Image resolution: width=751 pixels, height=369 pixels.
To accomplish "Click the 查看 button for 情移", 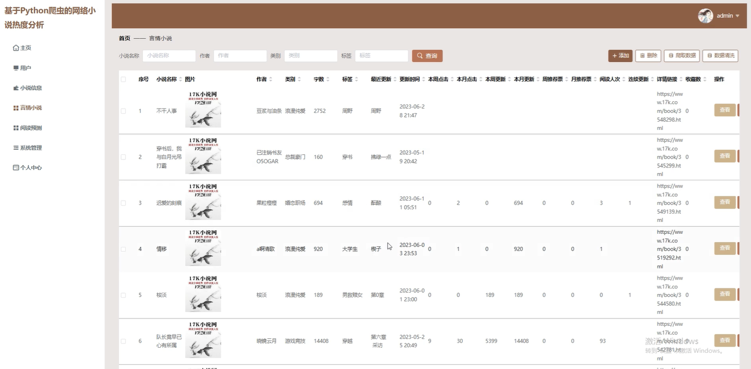I will [x=725, y=248].
